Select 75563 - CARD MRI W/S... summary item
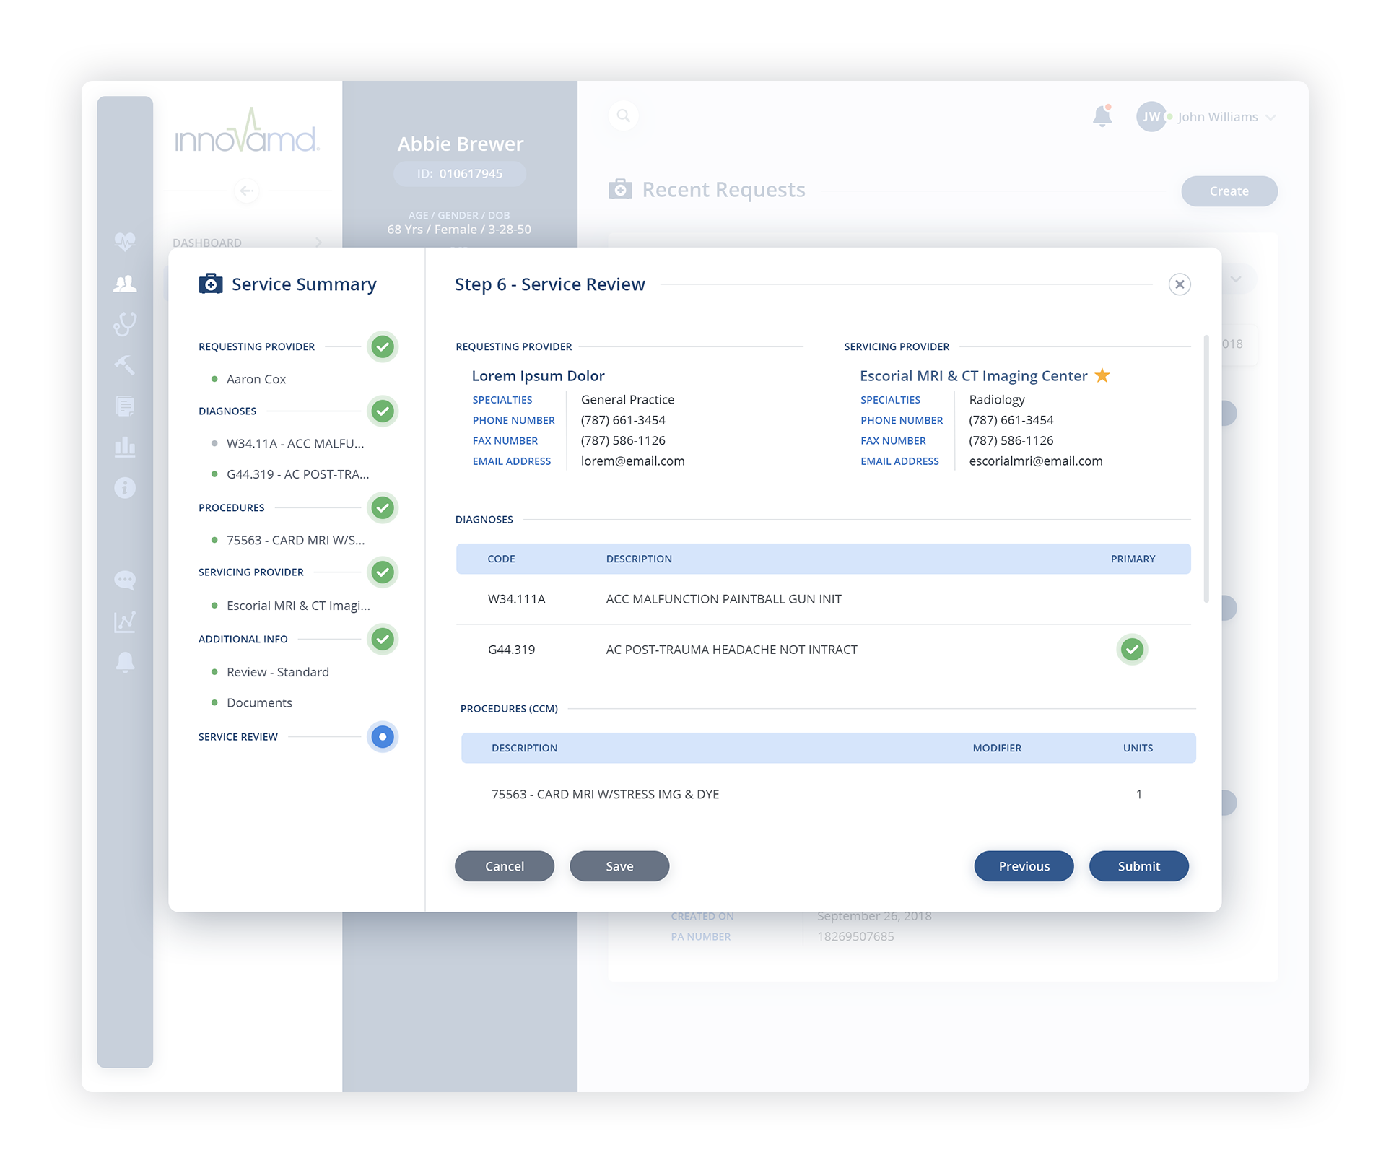This screenshot has width=1386, height=1173. (295, 540)
